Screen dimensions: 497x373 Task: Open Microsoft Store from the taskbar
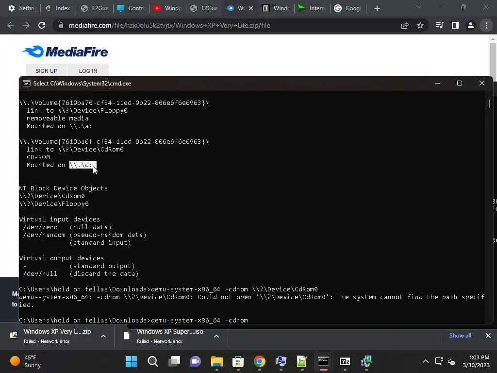238,361
